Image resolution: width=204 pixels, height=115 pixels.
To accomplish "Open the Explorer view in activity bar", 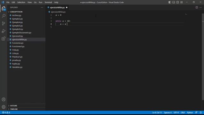I will [4, 9].
